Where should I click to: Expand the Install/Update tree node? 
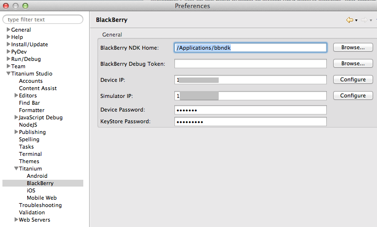point(8,44)
